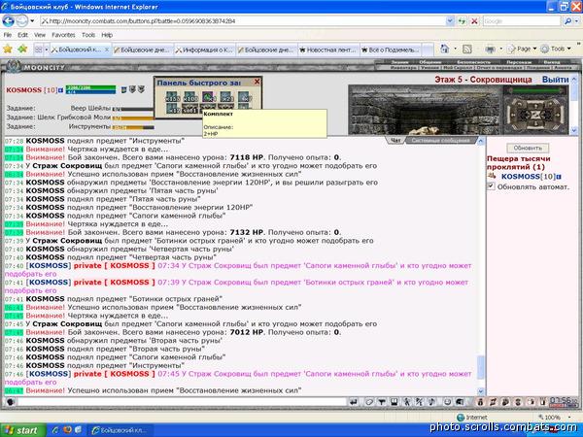The width and height of the screenshot is (583, 437).
Task: Expand the Tools toolbar dropdown
Action: pos(569,49)
